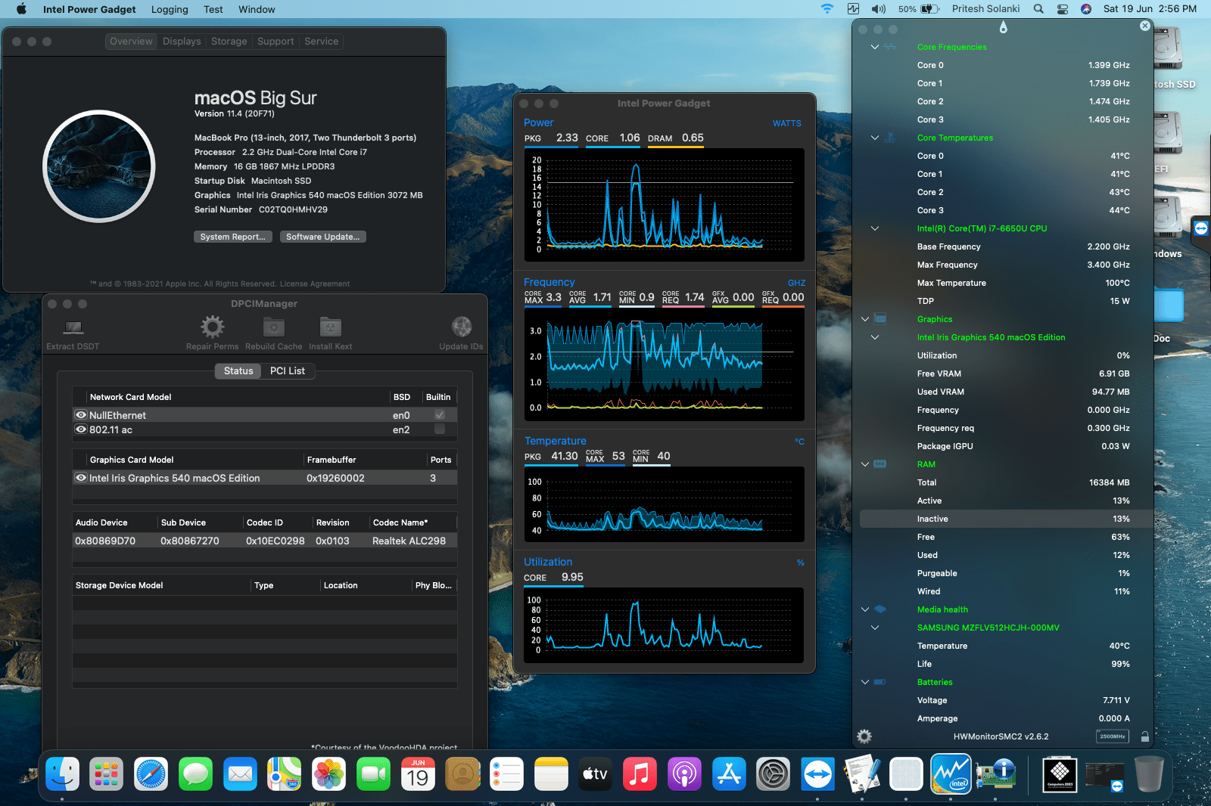Open the Test menu

point(213,9)
